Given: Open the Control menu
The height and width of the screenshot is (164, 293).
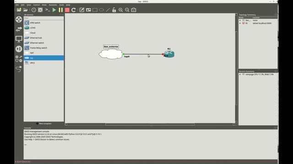Looking at the screenshot, I should (37, 5).
